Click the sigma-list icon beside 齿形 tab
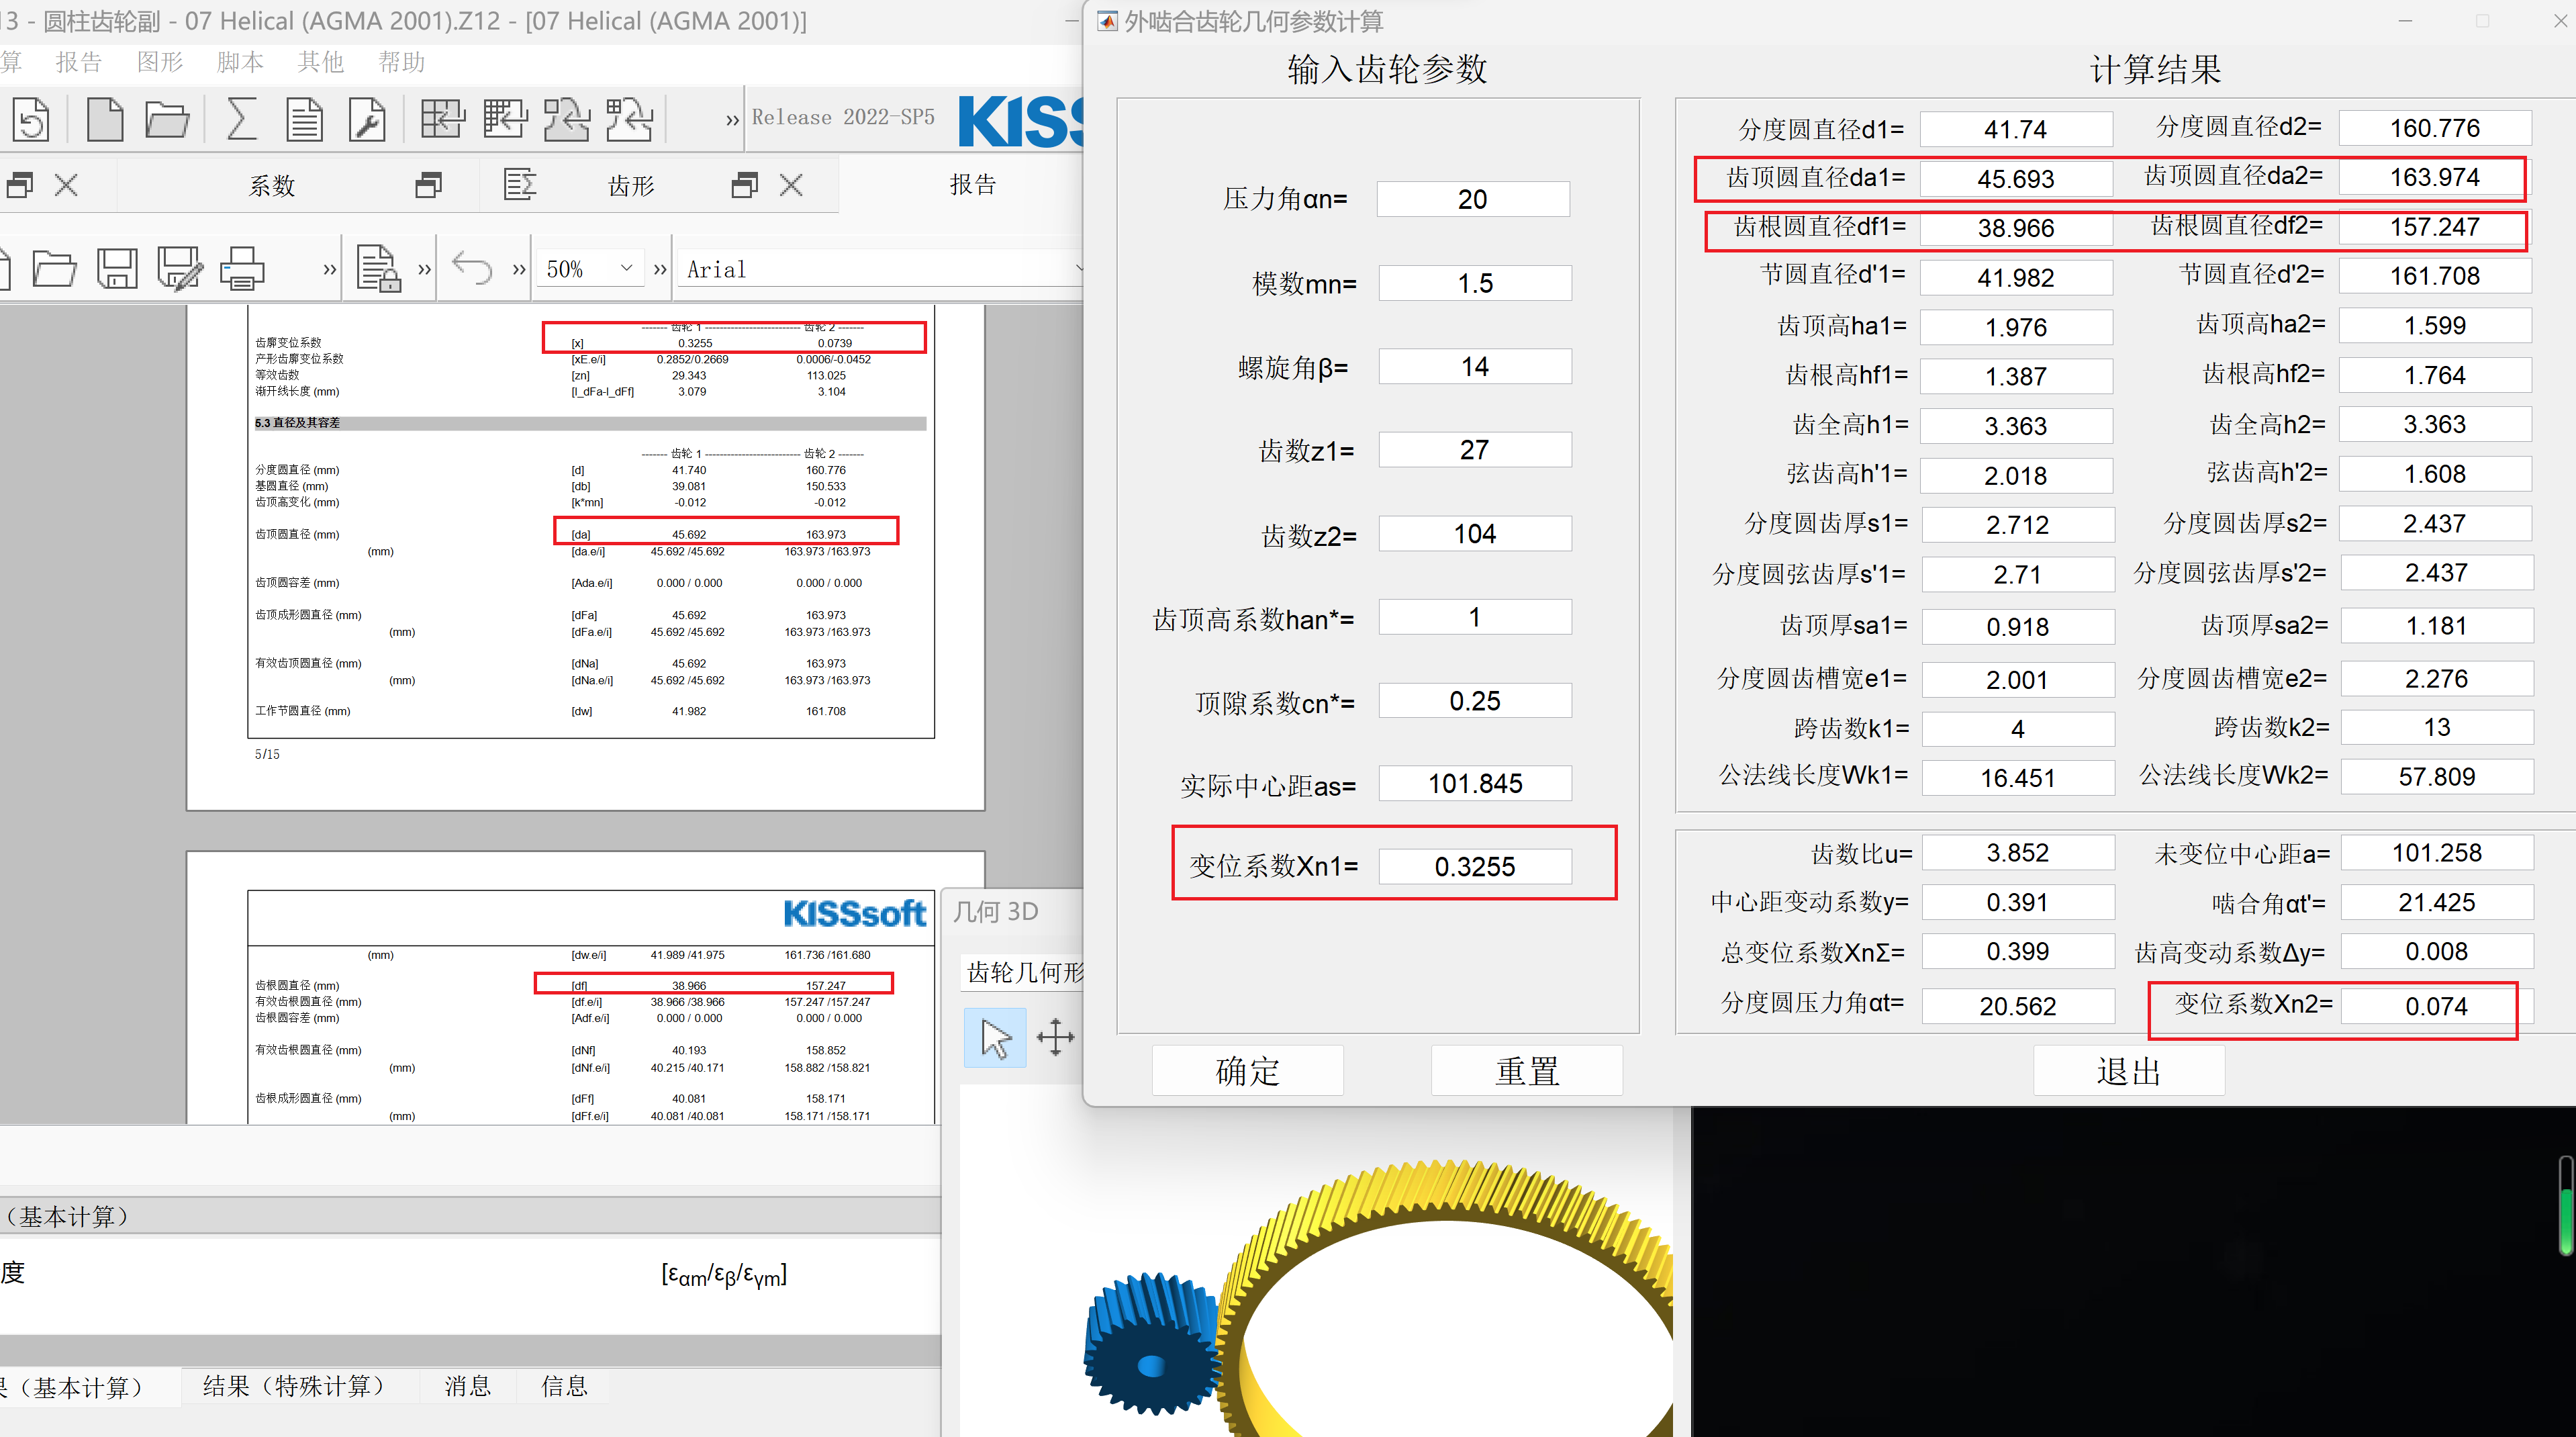This screenshot has width=2576, height=1437. 520,185
